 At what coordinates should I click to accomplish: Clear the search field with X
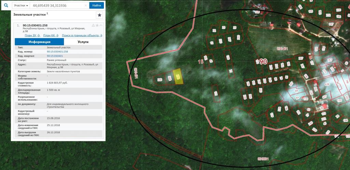(86, 5)
